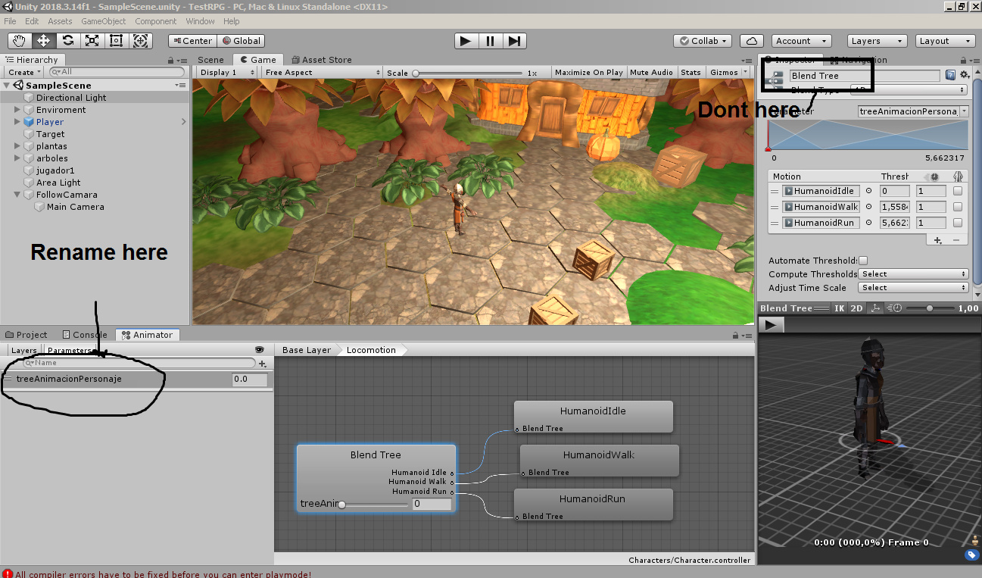The width and height of the screenshot is (982, 578).
Task: Activate the Scale tool
Action: coord(93,40)
